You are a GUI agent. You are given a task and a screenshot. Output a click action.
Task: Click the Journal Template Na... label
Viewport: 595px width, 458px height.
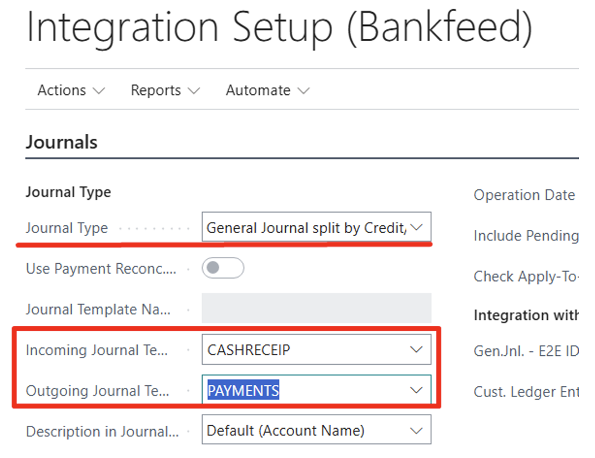(98, 309)
